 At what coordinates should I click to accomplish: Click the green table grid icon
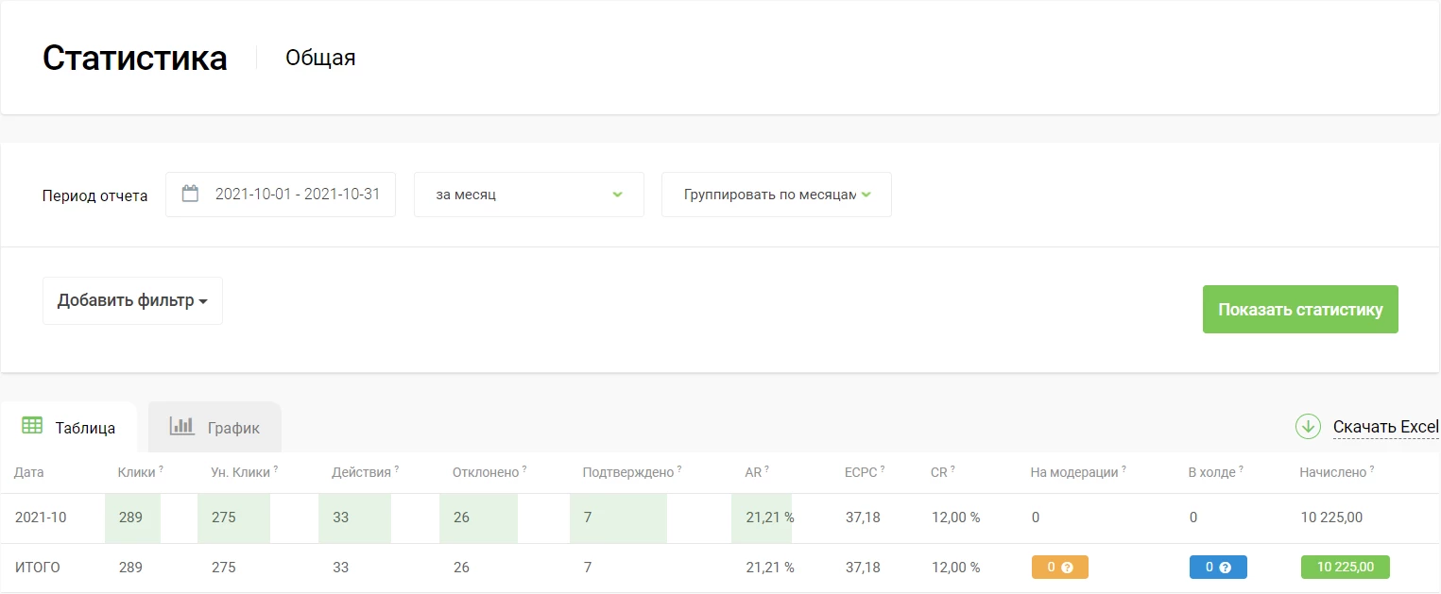tap(32, 426)
